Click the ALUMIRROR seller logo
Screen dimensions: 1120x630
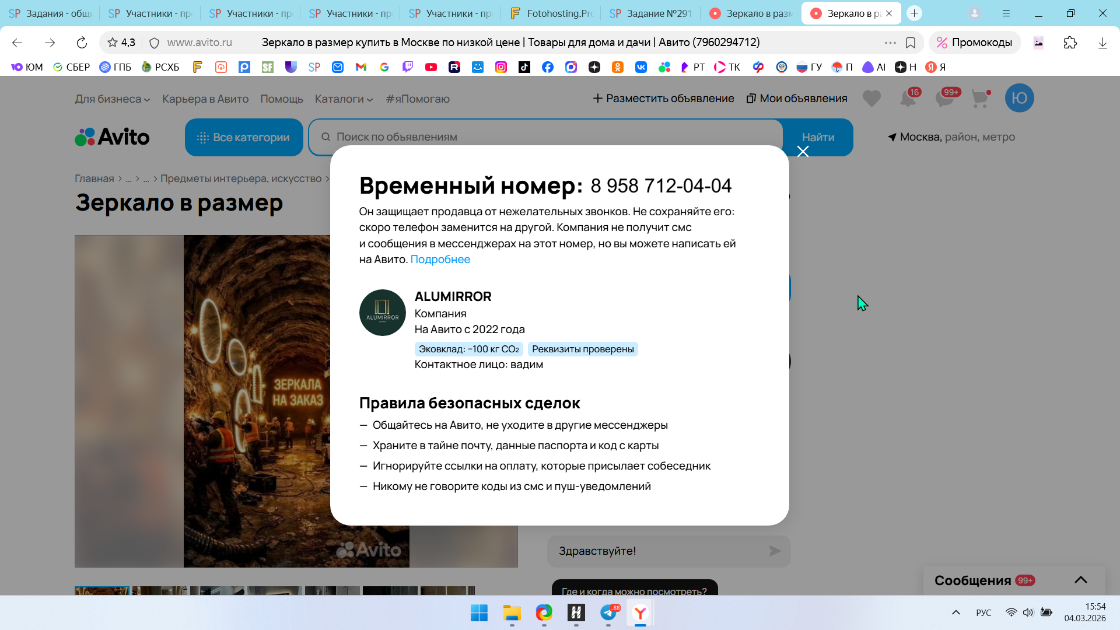tap(382, 313)
